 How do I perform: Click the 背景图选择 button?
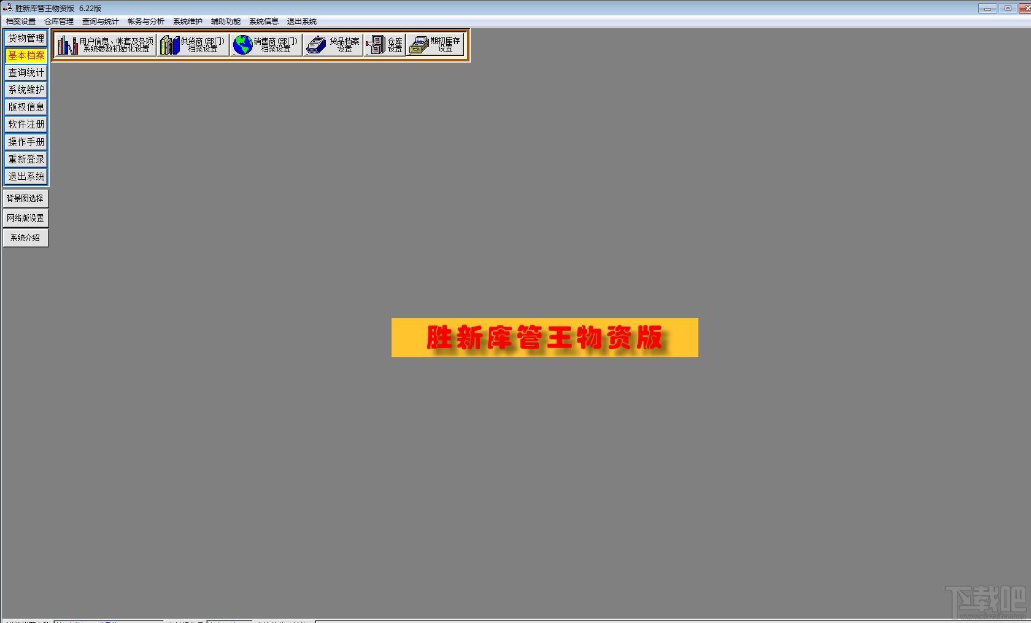(25, 198)
